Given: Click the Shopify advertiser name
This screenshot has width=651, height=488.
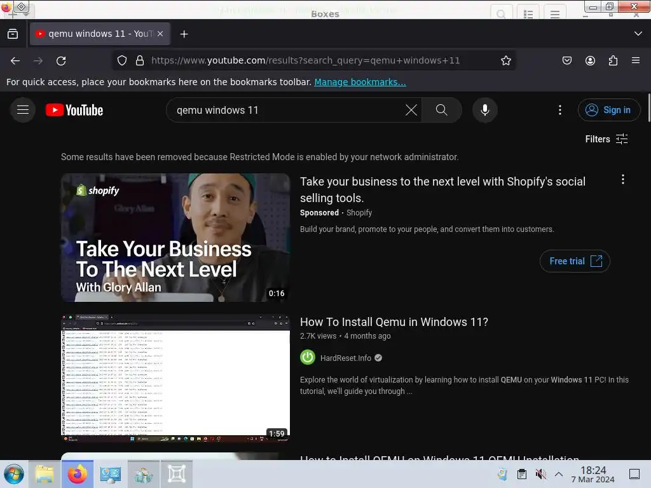Looking at the screenshot, I should (x=359, y=213).
